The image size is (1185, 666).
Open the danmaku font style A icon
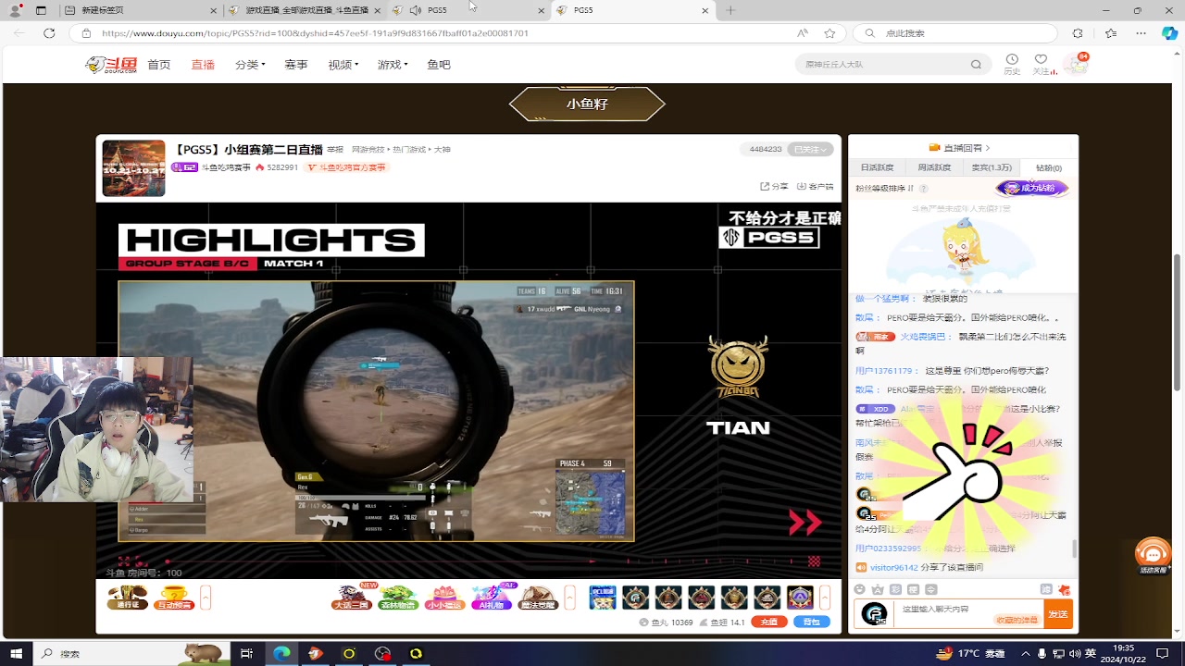(878, 589)
